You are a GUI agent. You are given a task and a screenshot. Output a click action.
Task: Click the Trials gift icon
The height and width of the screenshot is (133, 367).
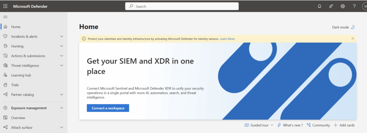5,85
